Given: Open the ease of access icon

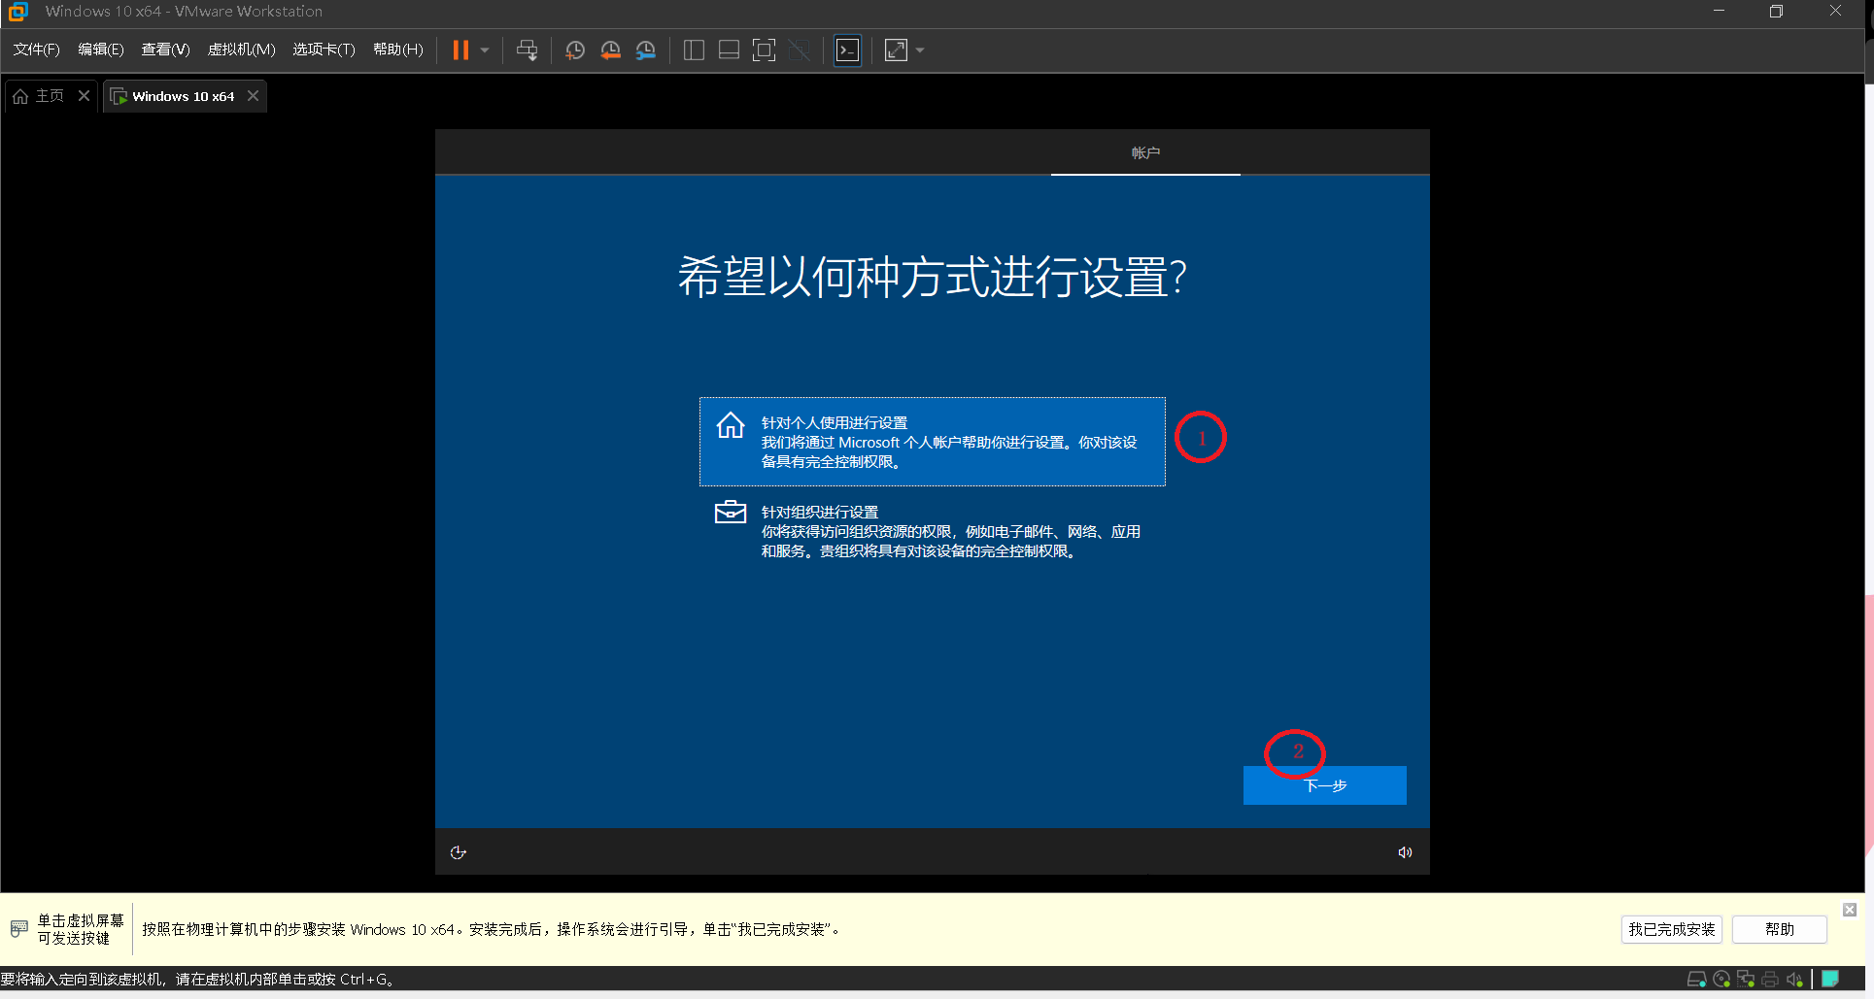Looking at the screenshot, I should [x=459, y=852].
